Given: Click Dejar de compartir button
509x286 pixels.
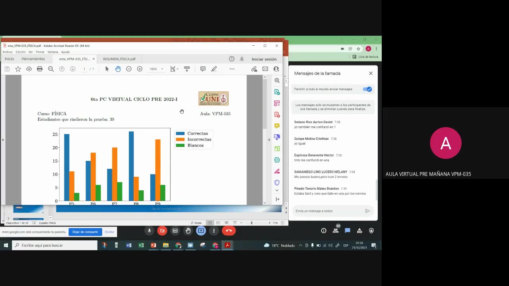Looking at the screenshot, I should pyautogui.click(x=85, y=232).
